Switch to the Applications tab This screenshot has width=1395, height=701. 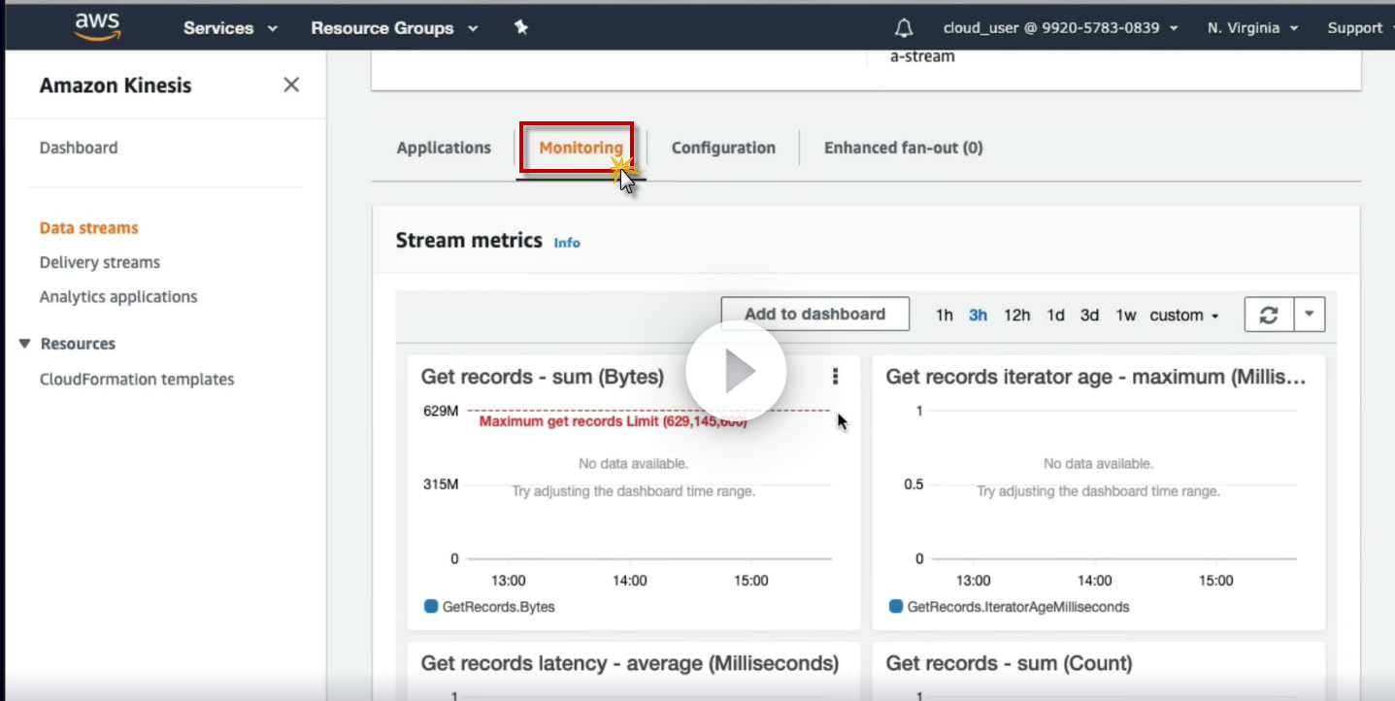point(444,148)
